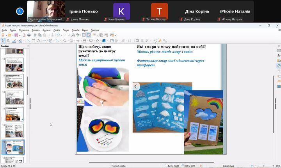Choose the Insert Line tool

coord(28,41)
